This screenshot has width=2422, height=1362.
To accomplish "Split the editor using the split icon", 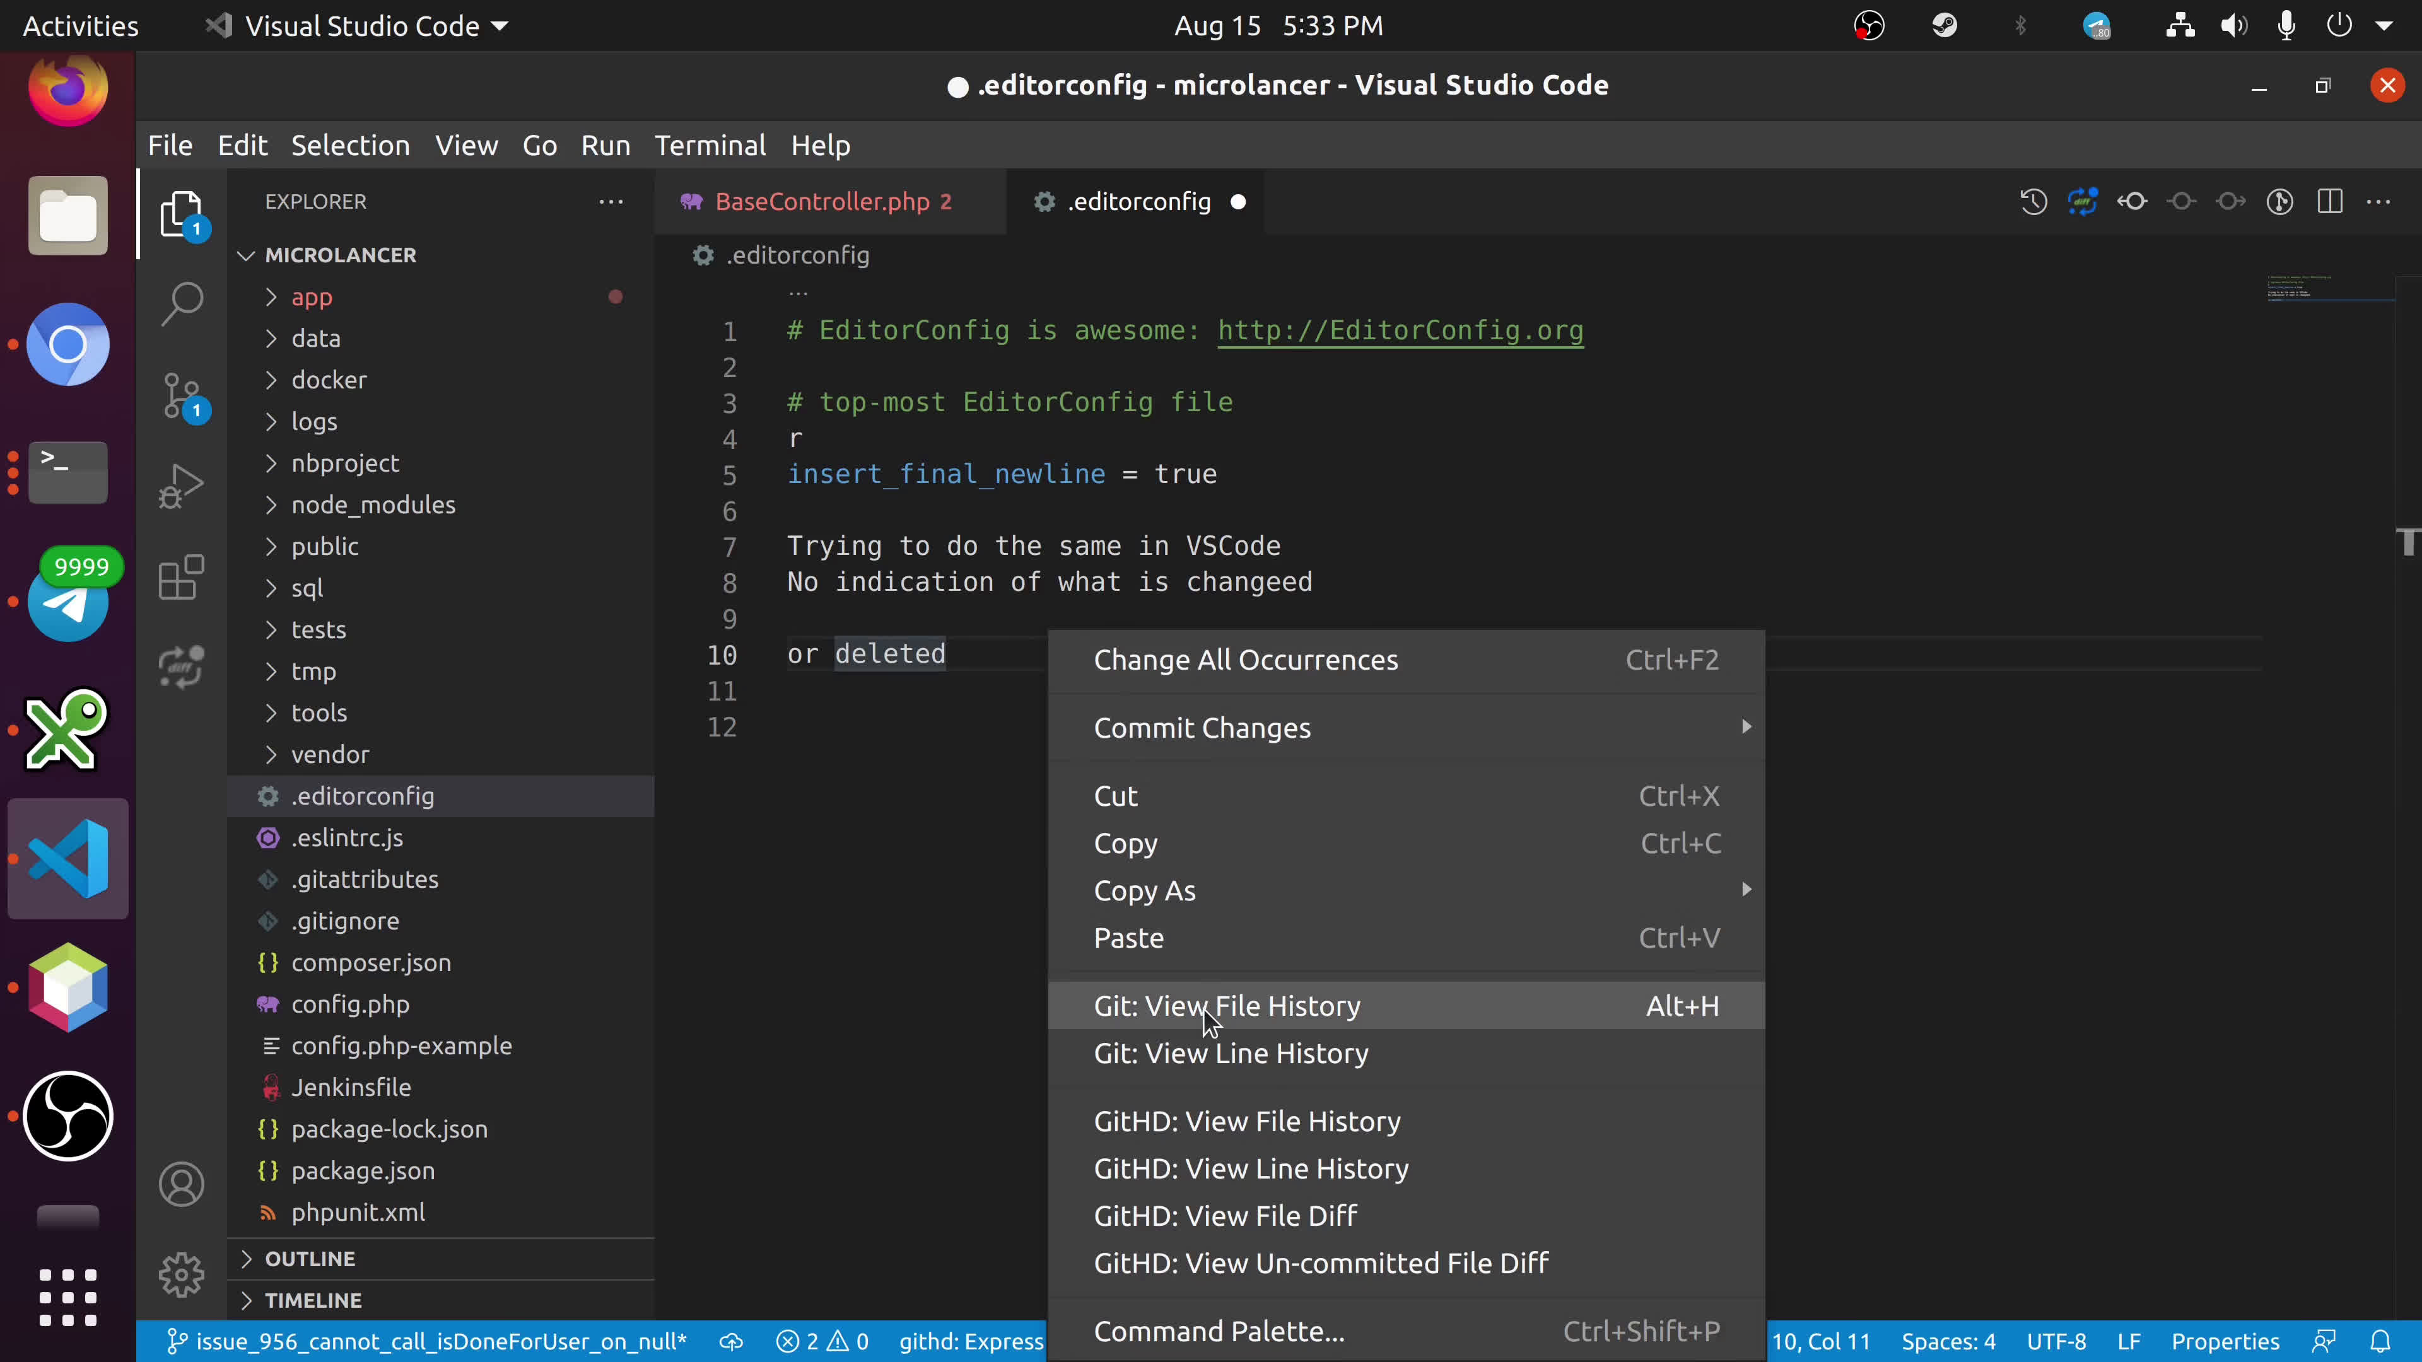I will pyautogui.click(x=2331, y=201).
